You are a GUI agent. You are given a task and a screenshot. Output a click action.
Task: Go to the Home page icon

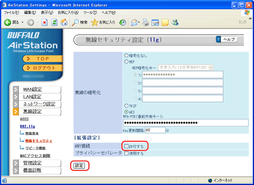tap(63, 22)
